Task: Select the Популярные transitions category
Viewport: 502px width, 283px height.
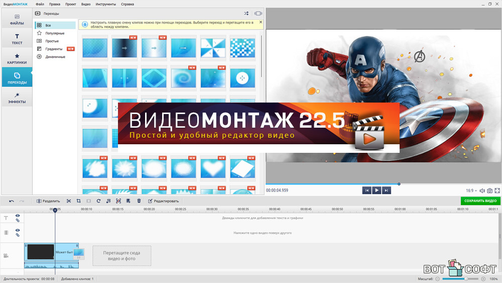Action: coord(55,33)
